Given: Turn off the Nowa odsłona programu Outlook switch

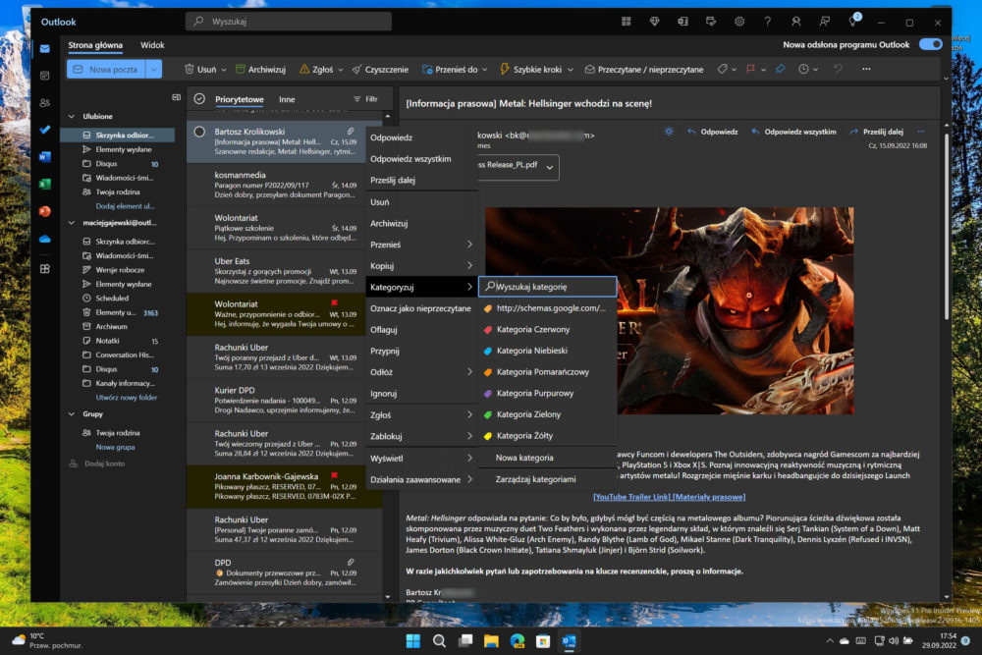Looking at the screenshot, I should pos(930,44).
